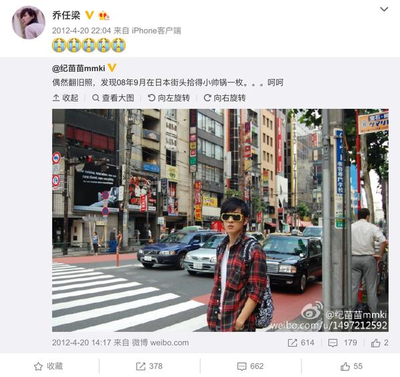
Task: Rotate the photo right with 向右旋转
Action: (x=225, y=98)
